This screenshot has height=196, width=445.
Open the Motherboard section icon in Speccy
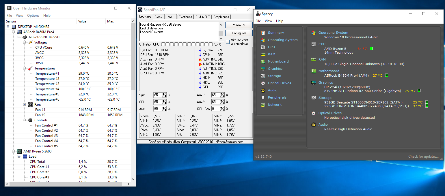(263, 61)
